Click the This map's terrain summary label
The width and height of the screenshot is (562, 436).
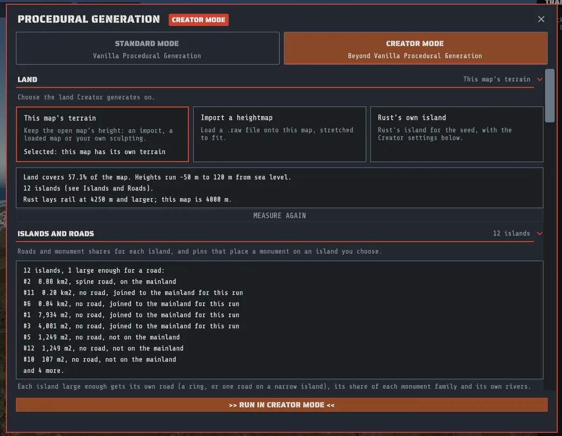coord(496,79)
